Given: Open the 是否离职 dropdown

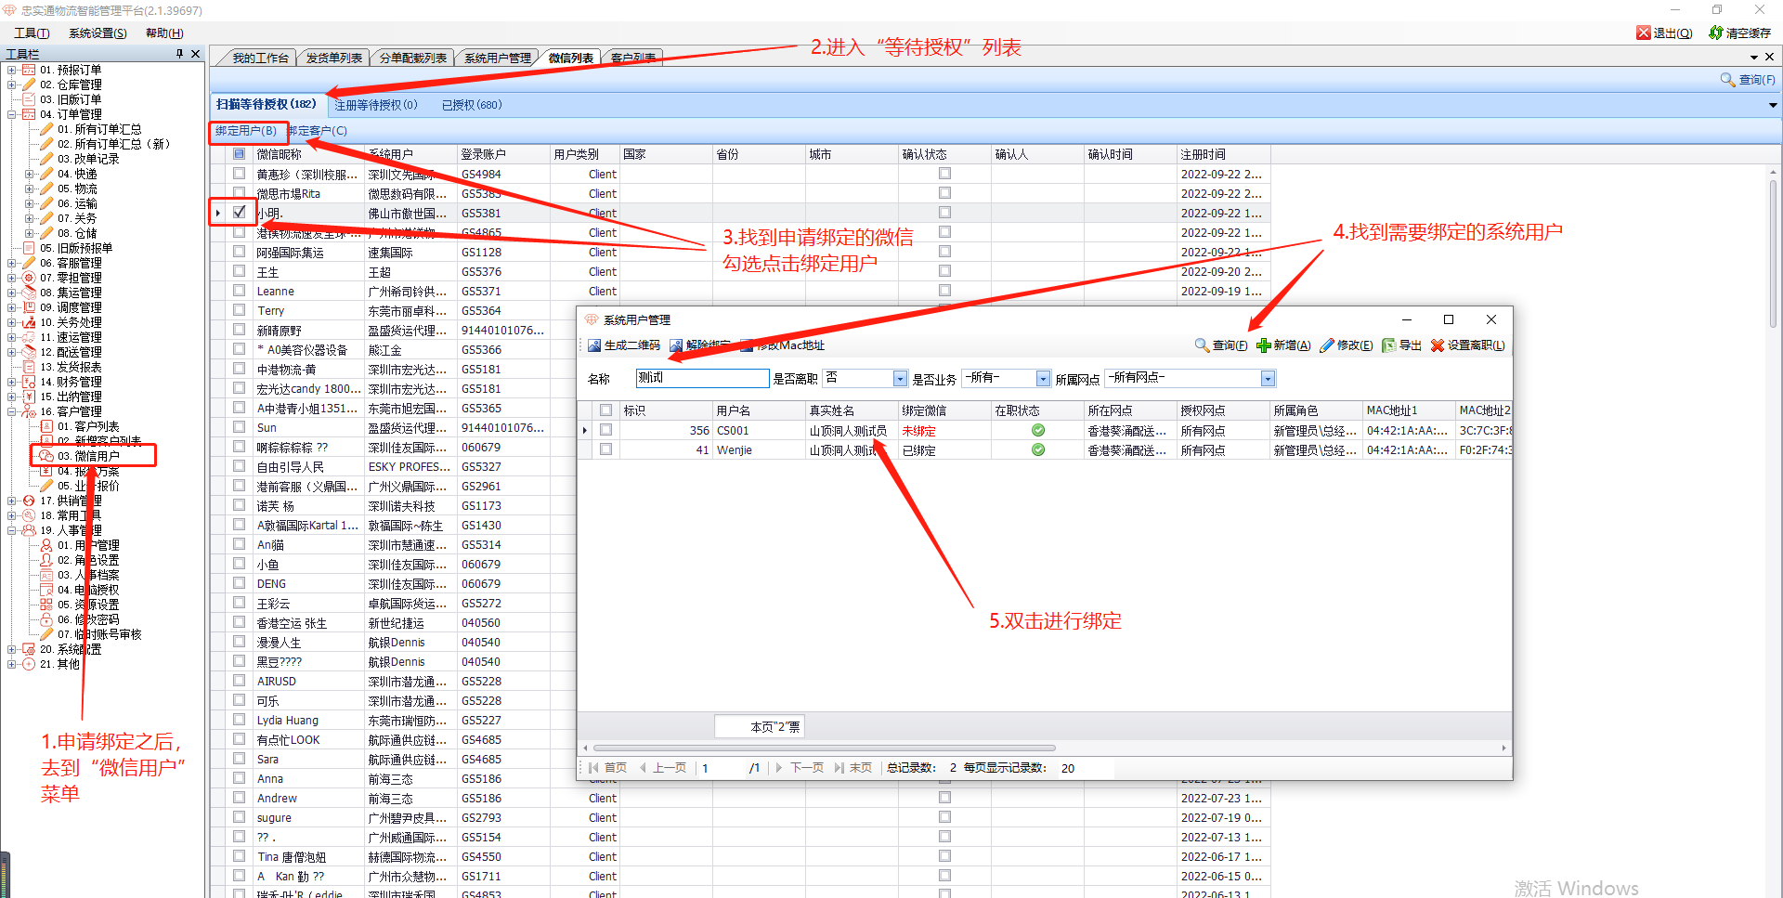Looking at the screenshot, I should click(x=899, y=379).
